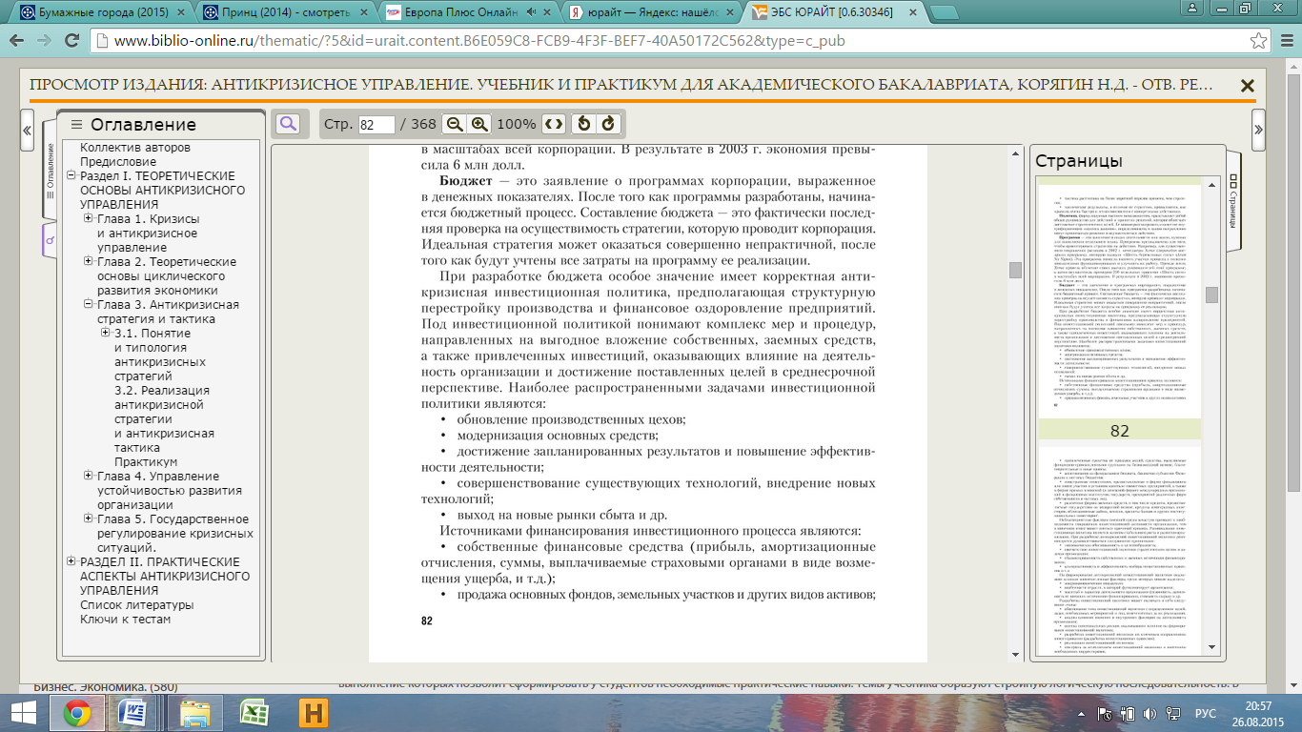
Task: Bookmark this page with the star
Action: coord(1259,42)
